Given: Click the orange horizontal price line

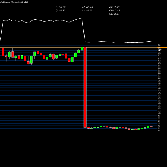Looking at the screenshot, I should 83,48.
